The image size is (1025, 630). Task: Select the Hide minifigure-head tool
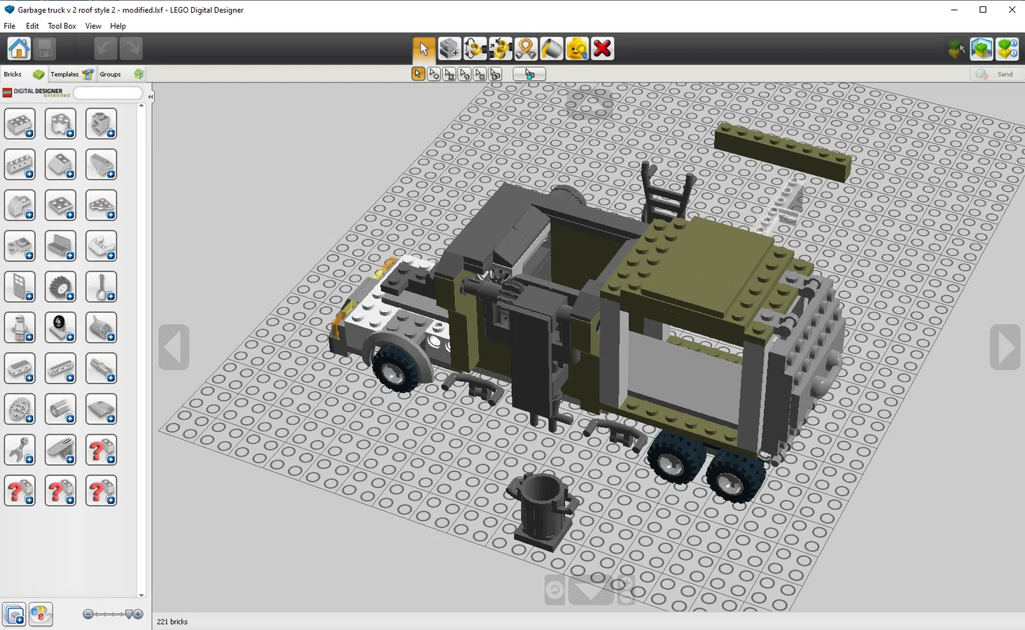tap(576, 49)
